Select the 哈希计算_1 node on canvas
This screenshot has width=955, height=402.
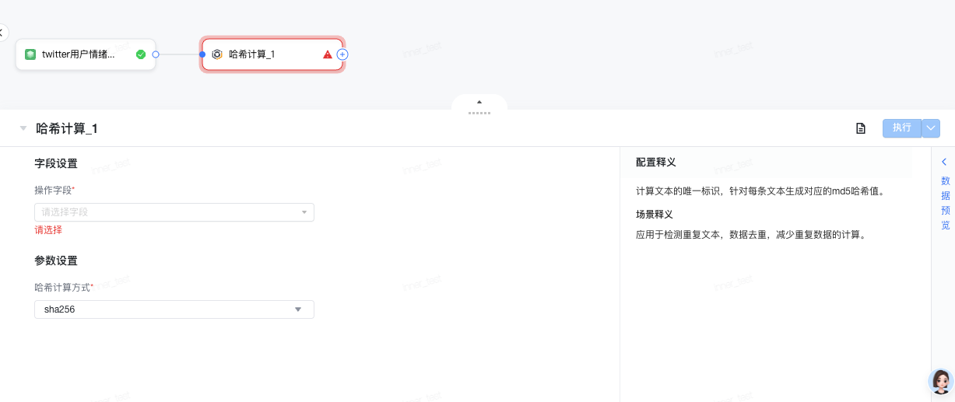tap(265, 54)
